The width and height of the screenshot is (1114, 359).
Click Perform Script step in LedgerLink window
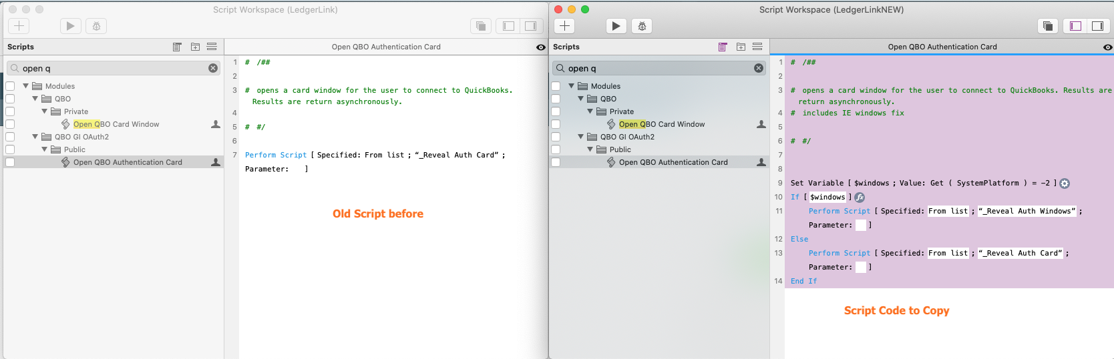pos(276,155)
